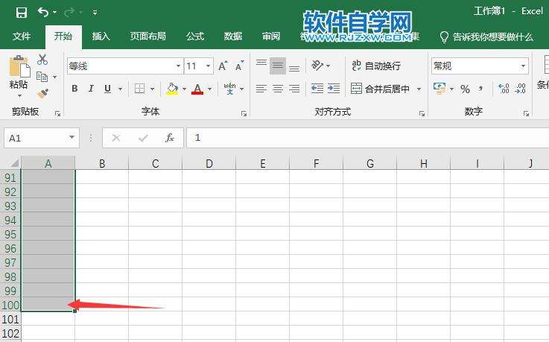Click the Select All corner triangle
The height and width of the screenshot is (342, 549).
coord(14,163)
